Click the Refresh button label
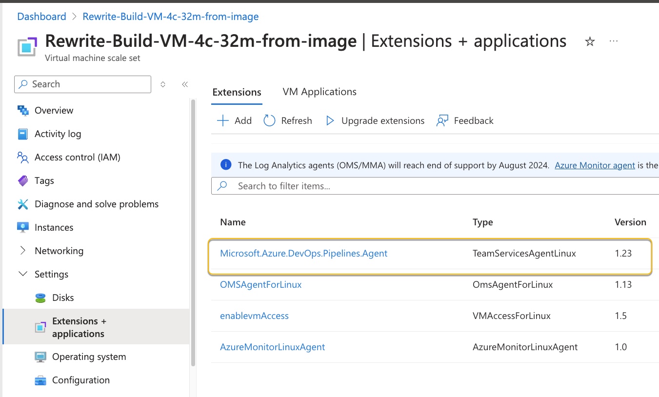This screenshot has height=397, width=659. click(297, 120)
